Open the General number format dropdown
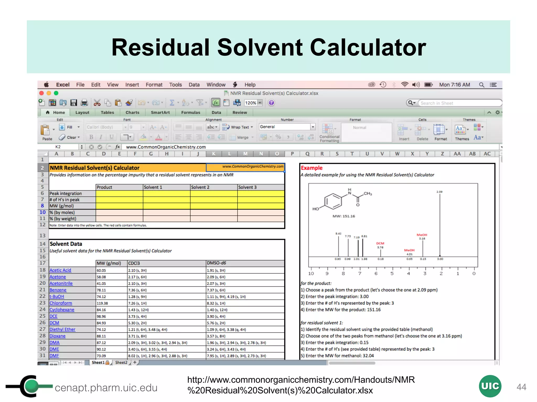 point(313,127)
